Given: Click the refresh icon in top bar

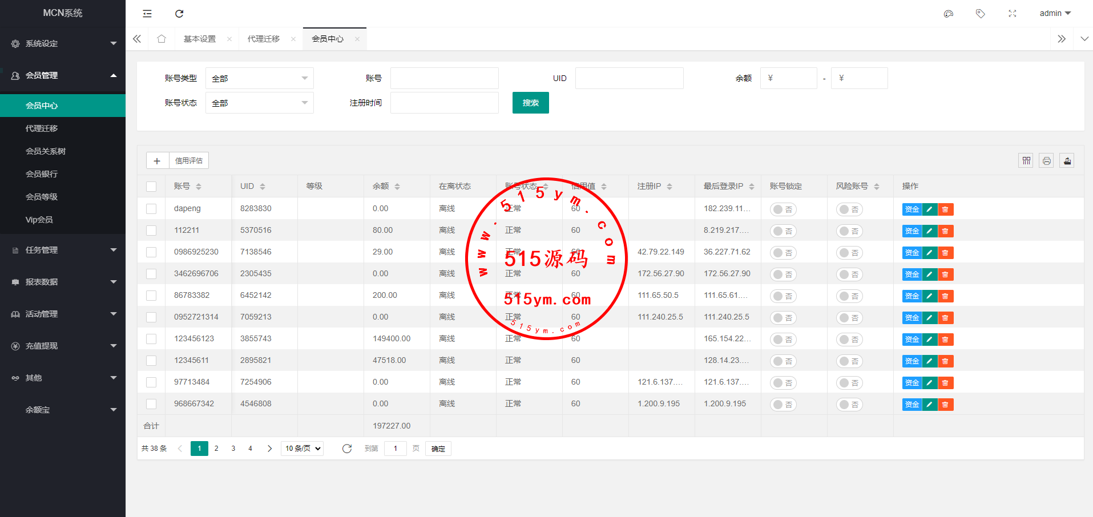Looking at the screenshot, I should coord(179,14).
